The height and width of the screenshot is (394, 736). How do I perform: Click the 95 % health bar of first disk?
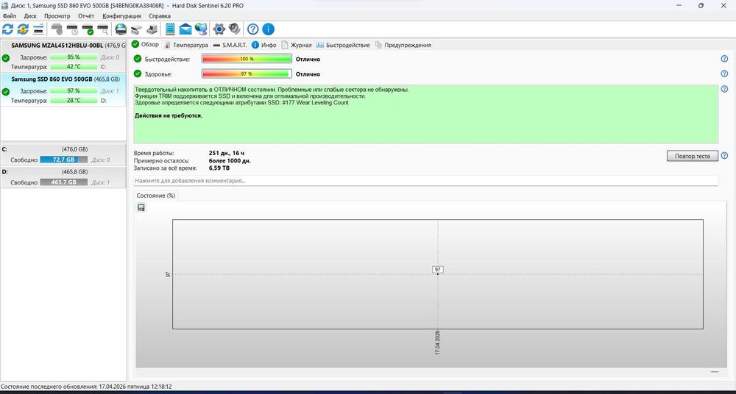tap(73, 57)
